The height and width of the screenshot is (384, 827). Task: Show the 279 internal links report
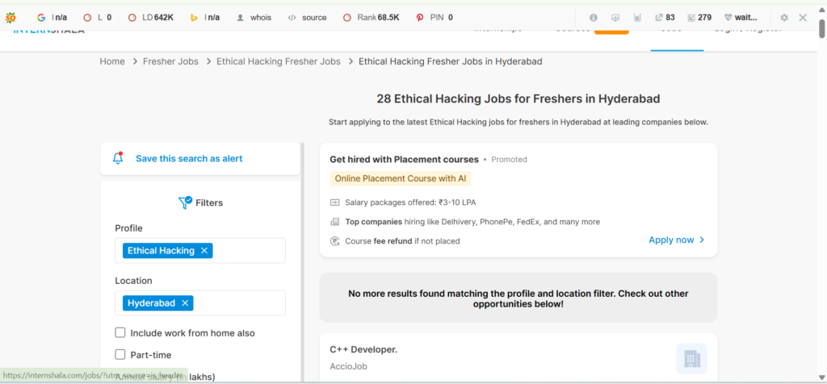coord(699,18)
